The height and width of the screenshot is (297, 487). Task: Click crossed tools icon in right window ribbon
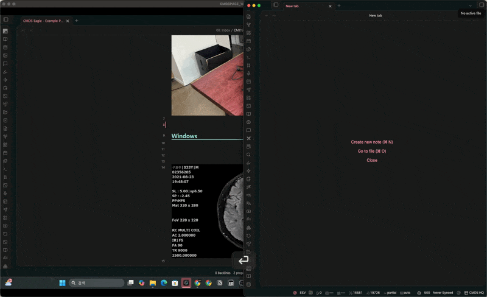click(x=248, y=139)
